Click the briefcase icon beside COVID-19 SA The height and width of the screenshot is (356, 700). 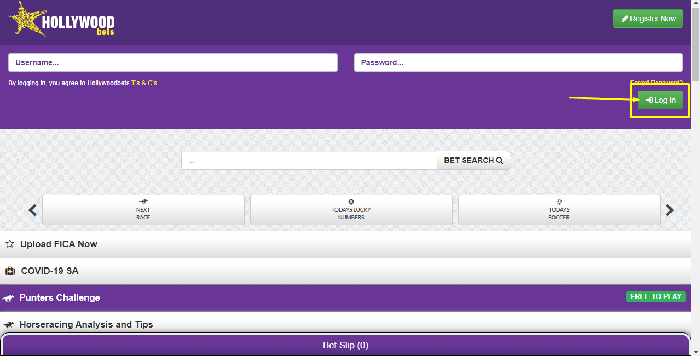pyautogui.click(x=9, y=271)
